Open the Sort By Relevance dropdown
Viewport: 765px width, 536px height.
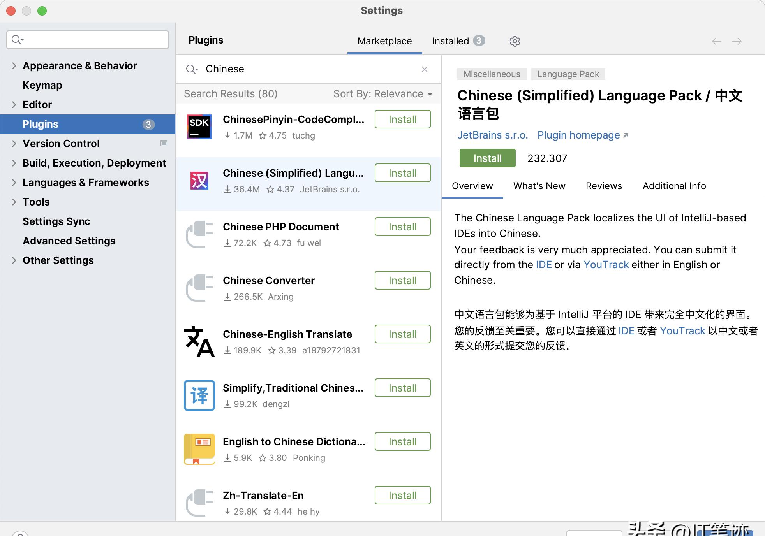383,94
